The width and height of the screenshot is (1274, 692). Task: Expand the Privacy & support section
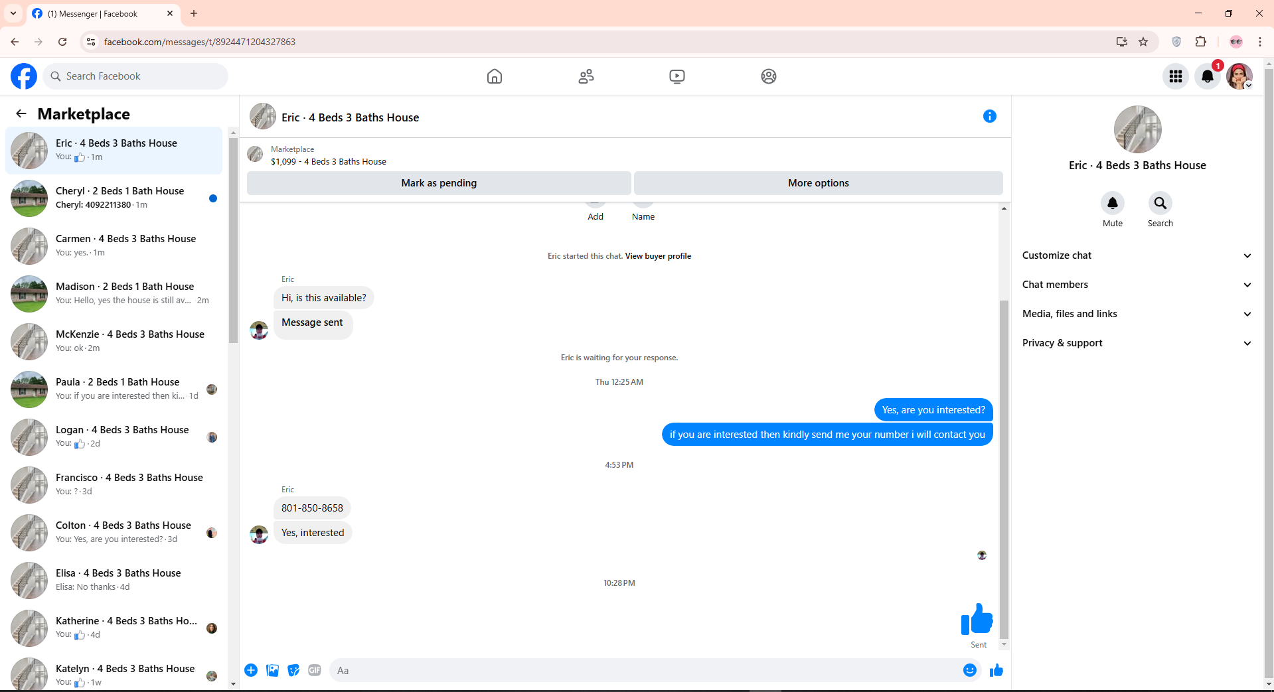coord(1137,343)
